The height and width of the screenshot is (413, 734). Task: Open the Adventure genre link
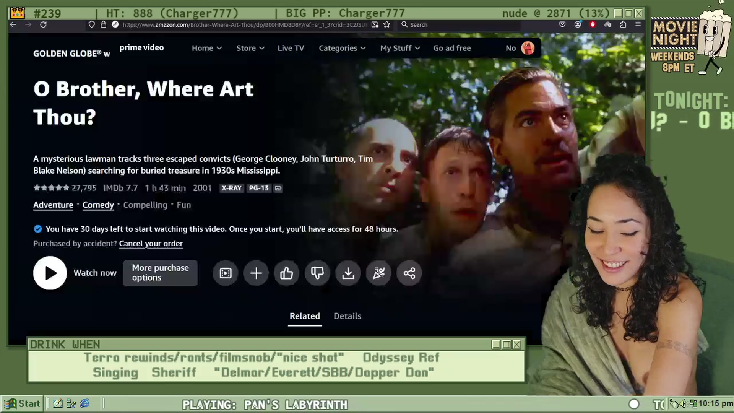(x=53, y=205)
